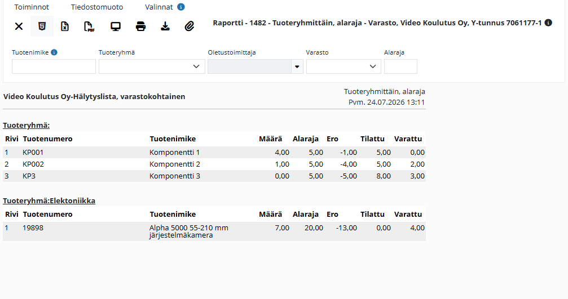Show report on screen monitor icon
Screen dimensions: 568x299
click(x=116, y=26)
